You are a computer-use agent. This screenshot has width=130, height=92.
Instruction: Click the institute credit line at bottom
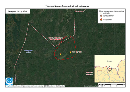click(39, 86)
